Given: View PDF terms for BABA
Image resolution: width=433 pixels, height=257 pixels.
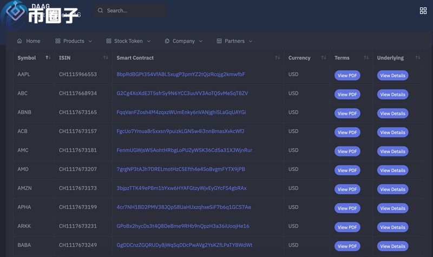Looking at the screenshot, I should (x=347, y=246).
